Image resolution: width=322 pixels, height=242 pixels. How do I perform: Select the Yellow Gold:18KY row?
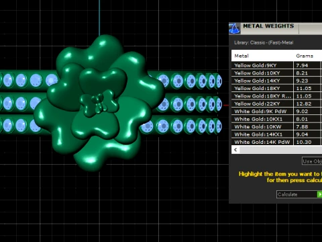point(277,88)
